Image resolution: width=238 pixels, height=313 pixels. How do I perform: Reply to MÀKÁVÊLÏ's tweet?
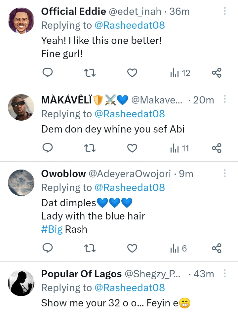[48, 148]
